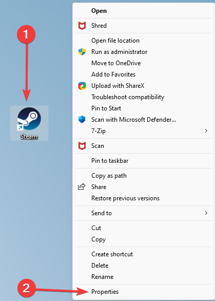Choose Move to OneDrive
Screen dimensions: 215x301
pyautogui.click(x=144, y=63)
